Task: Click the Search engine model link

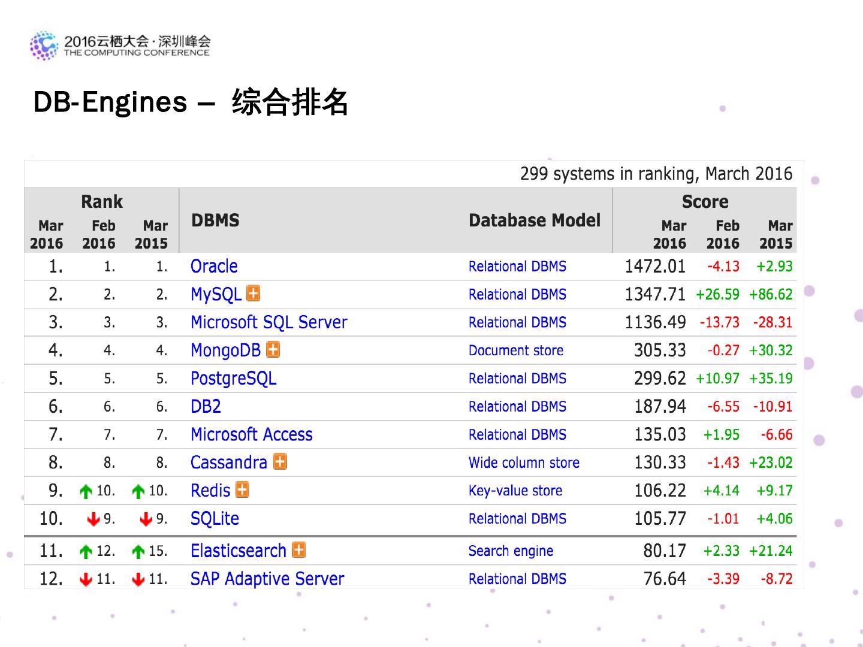Action: tap(511, 551)
